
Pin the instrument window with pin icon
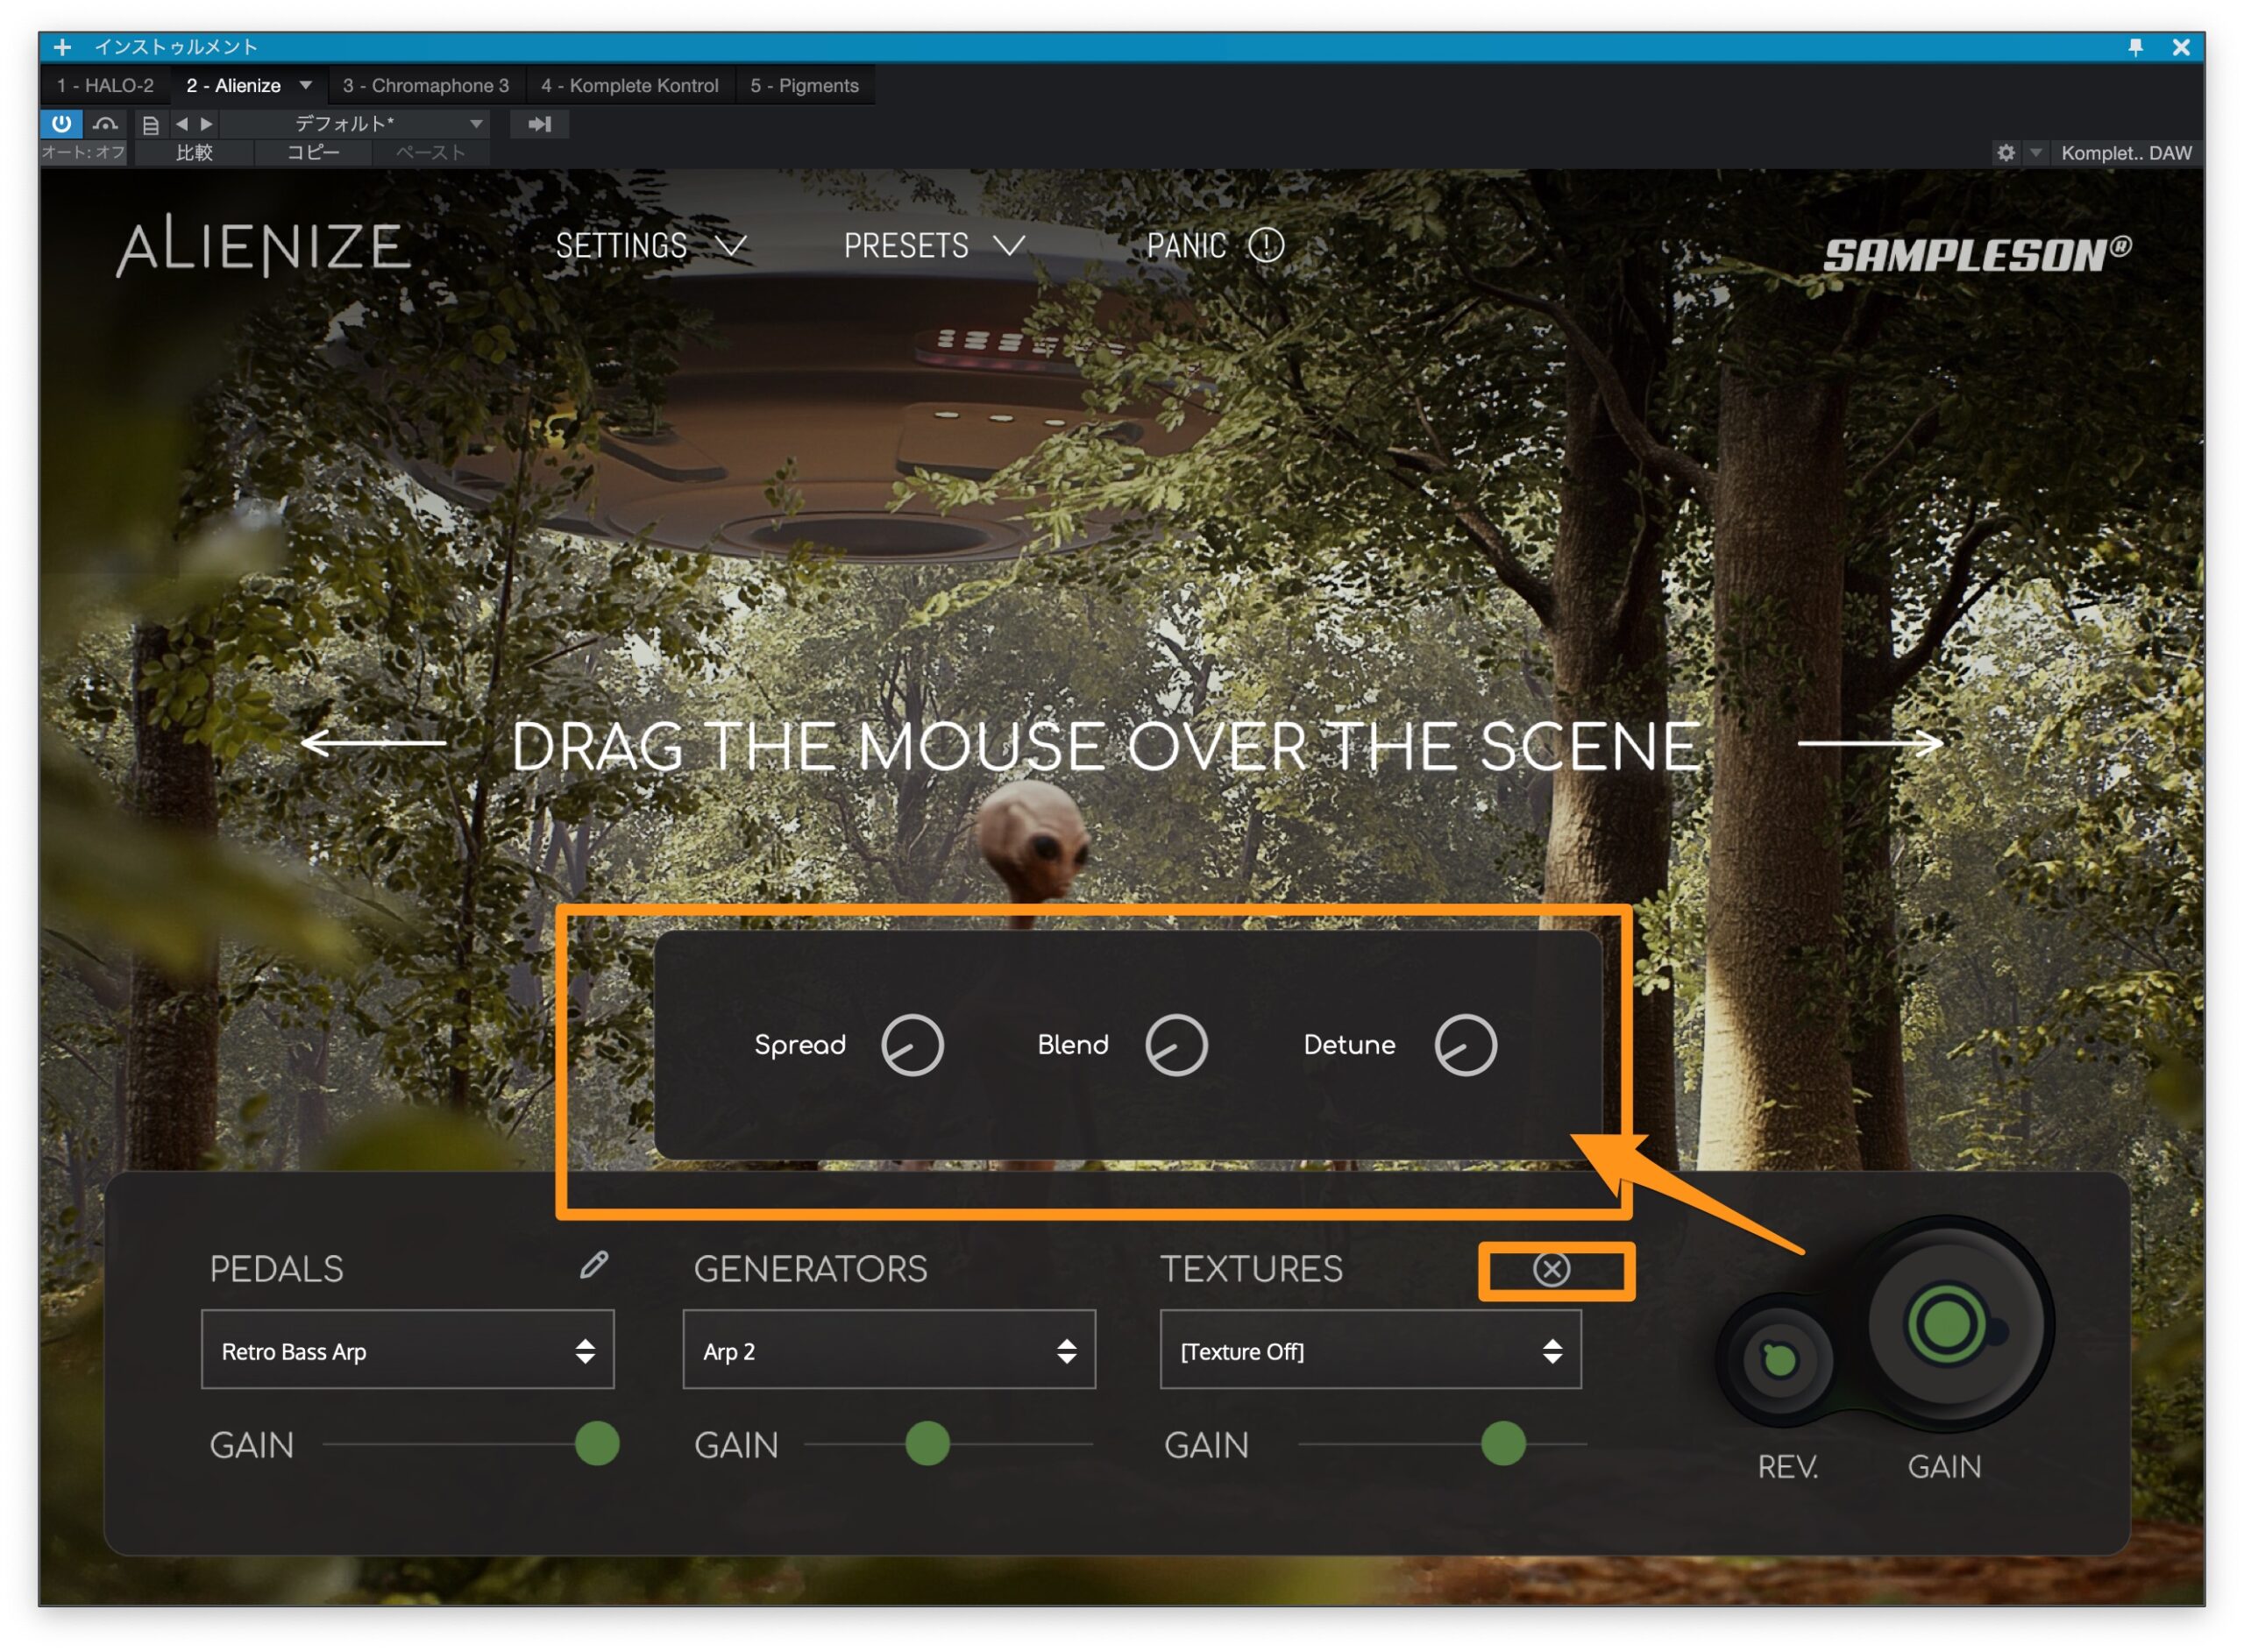point(2136,47)
